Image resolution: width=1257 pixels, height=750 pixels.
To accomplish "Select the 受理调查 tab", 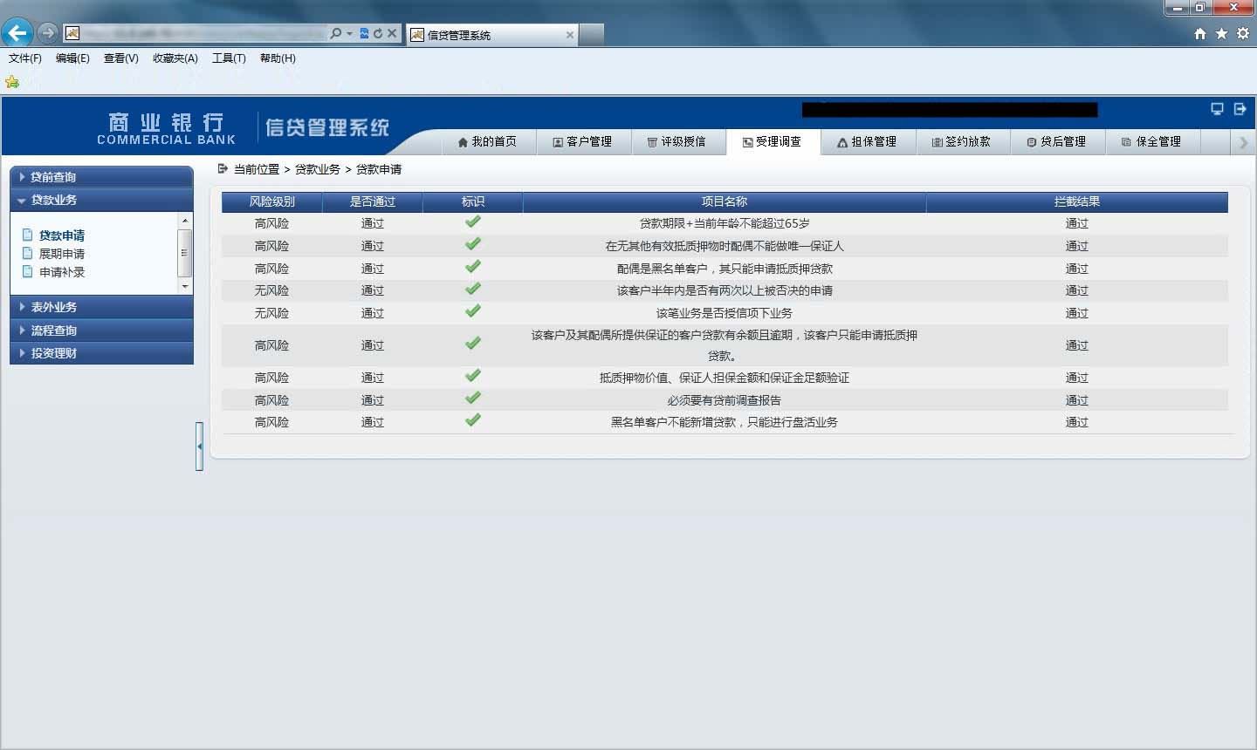I will (x=773, y=141).
